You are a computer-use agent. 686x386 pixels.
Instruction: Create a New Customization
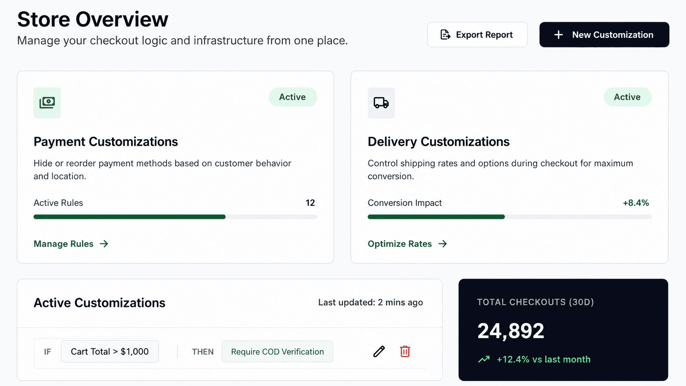click(x=604, y=35)
